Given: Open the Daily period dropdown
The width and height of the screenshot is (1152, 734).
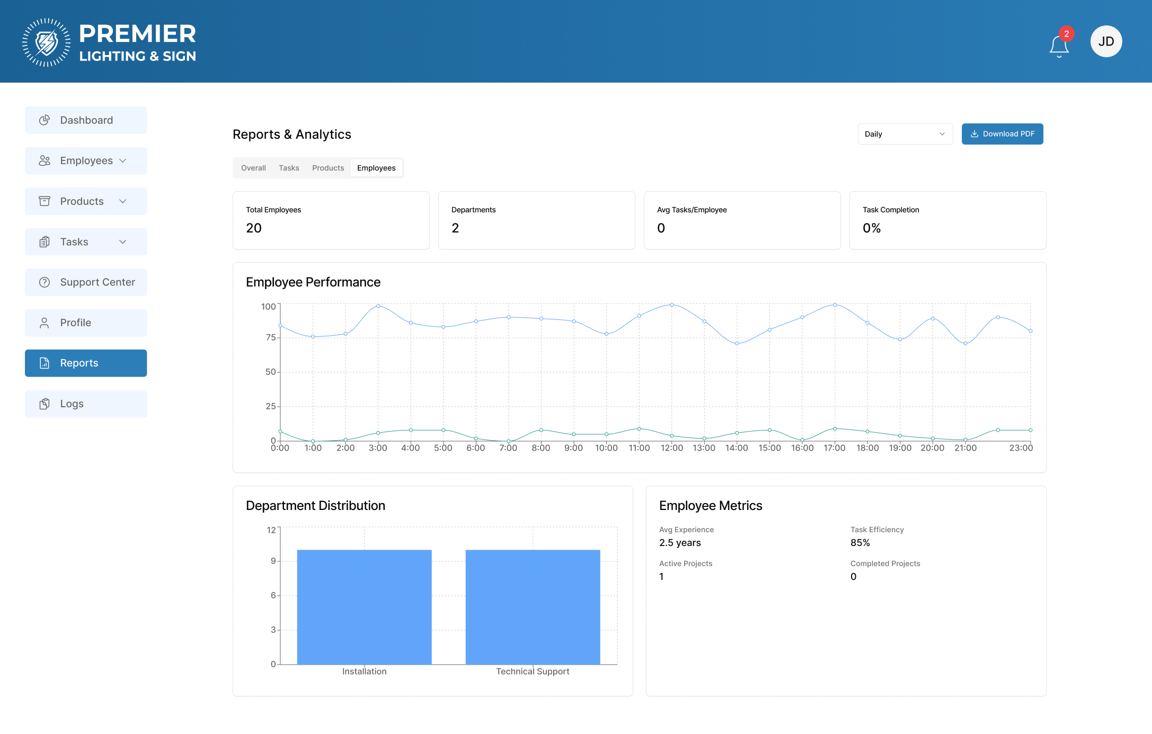Looking at the screenshot, I should [905, 134].
